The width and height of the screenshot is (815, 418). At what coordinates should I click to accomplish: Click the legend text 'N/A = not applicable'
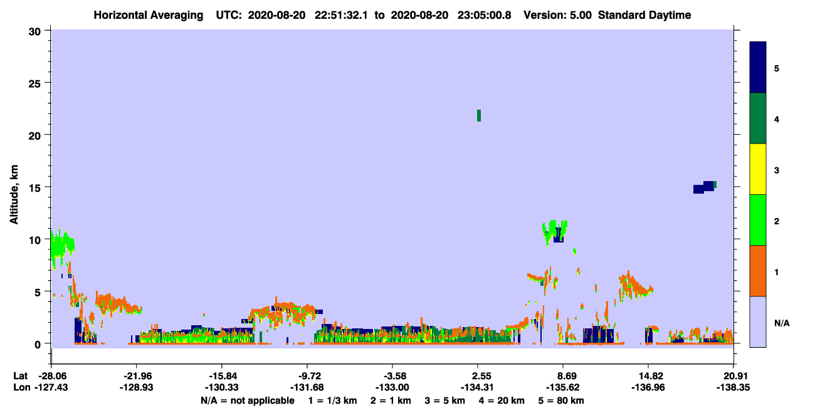tap(248, 400)
